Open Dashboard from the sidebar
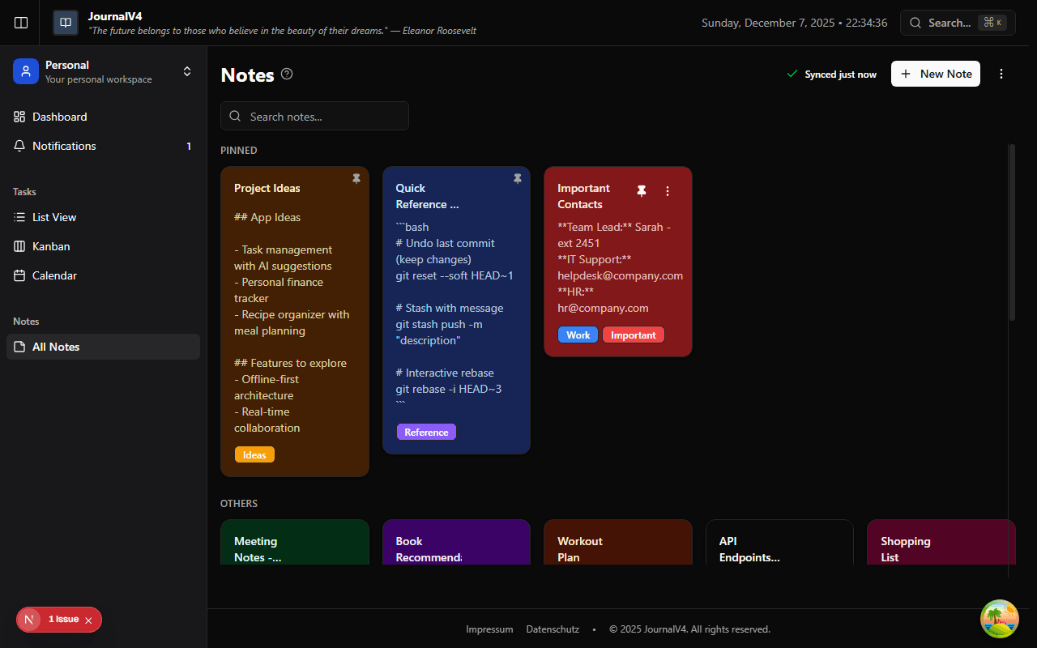The height and width of the screenshot is (648, 1037). [59, 117]
